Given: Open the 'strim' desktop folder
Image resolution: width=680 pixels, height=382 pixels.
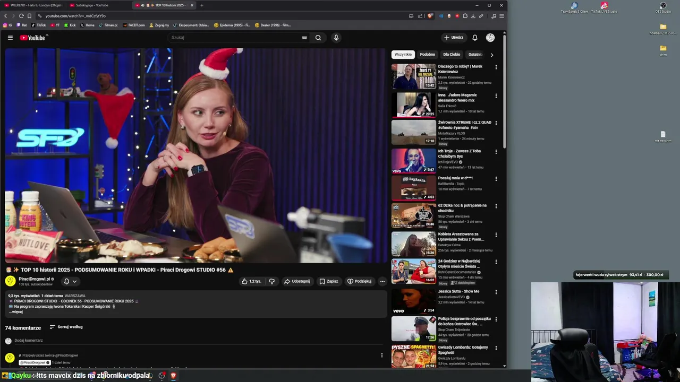Looking at the screenshot, I should [x=663, y=50].
